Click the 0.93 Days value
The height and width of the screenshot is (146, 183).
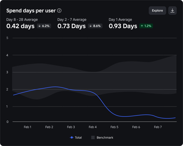123,26
